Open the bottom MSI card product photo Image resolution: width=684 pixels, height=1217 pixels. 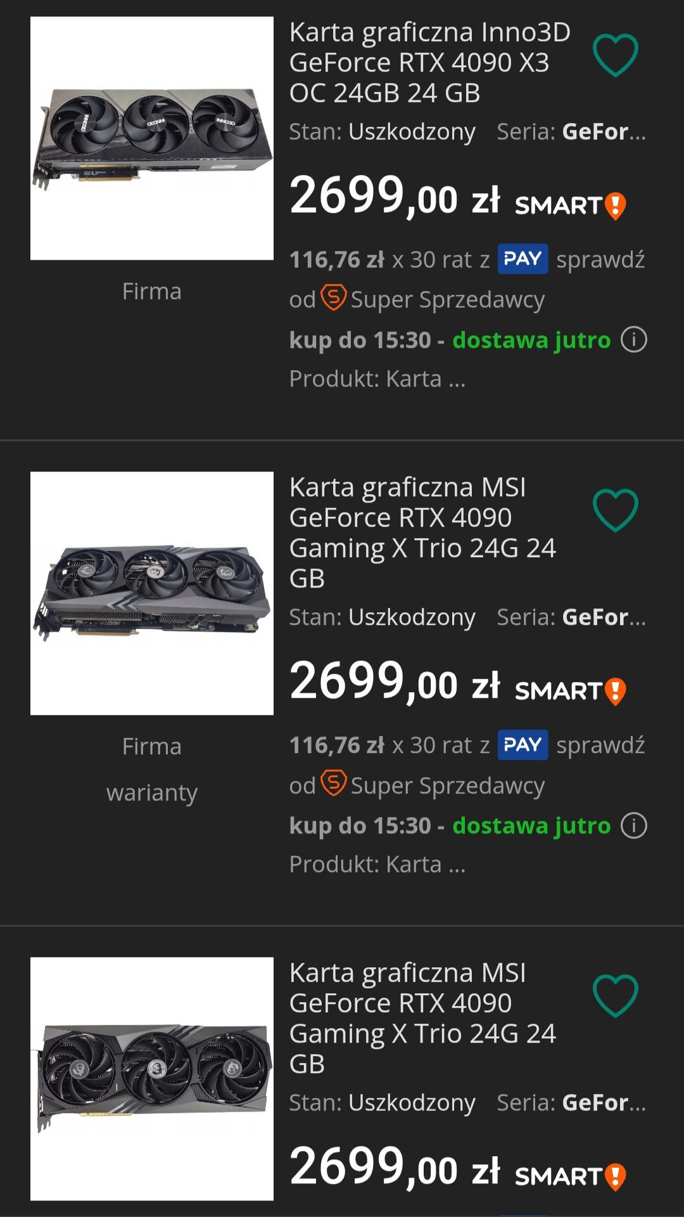(152, 1079)
